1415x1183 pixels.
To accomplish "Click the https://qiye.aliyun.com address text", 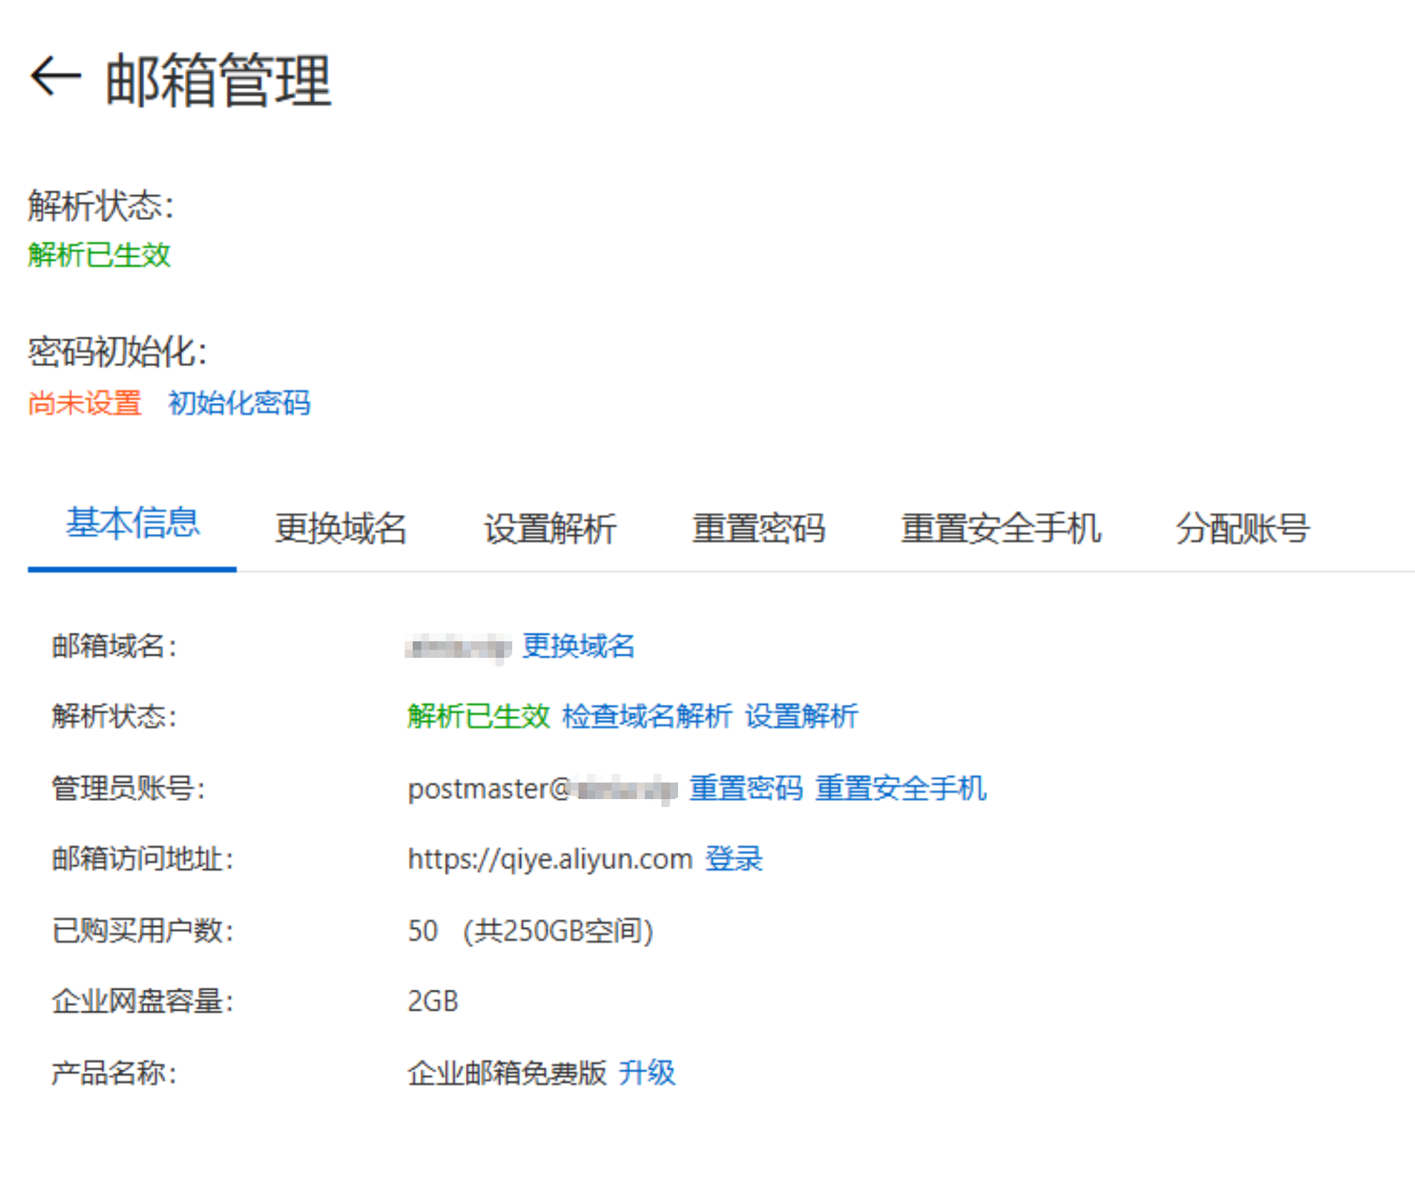I will [550, 859].
